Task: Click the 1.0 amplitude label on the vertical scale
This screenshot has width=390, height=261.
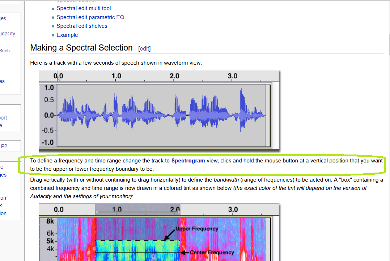Action: click(x=49, y=87)
